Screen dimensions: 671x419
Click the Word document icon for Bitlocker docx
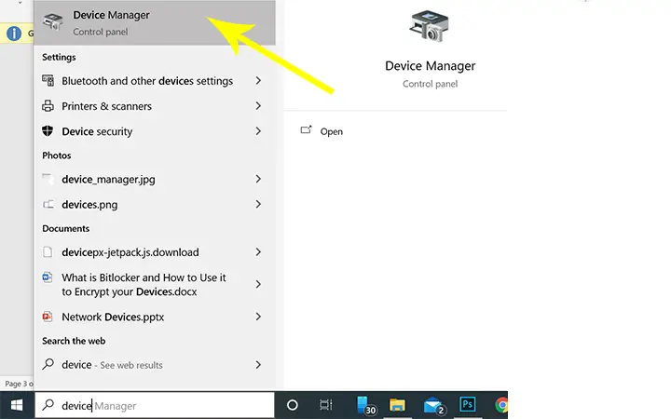48,277
